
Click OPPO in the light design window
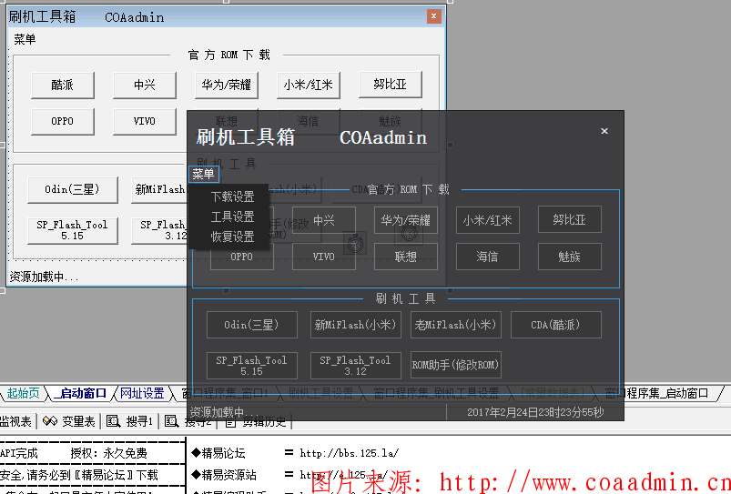point(63,121)
